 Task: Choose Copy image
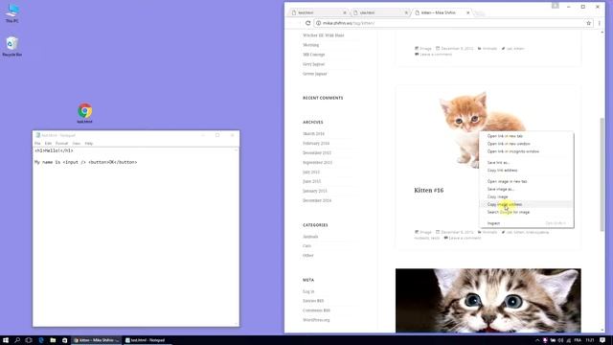click(x=526, y=196)
